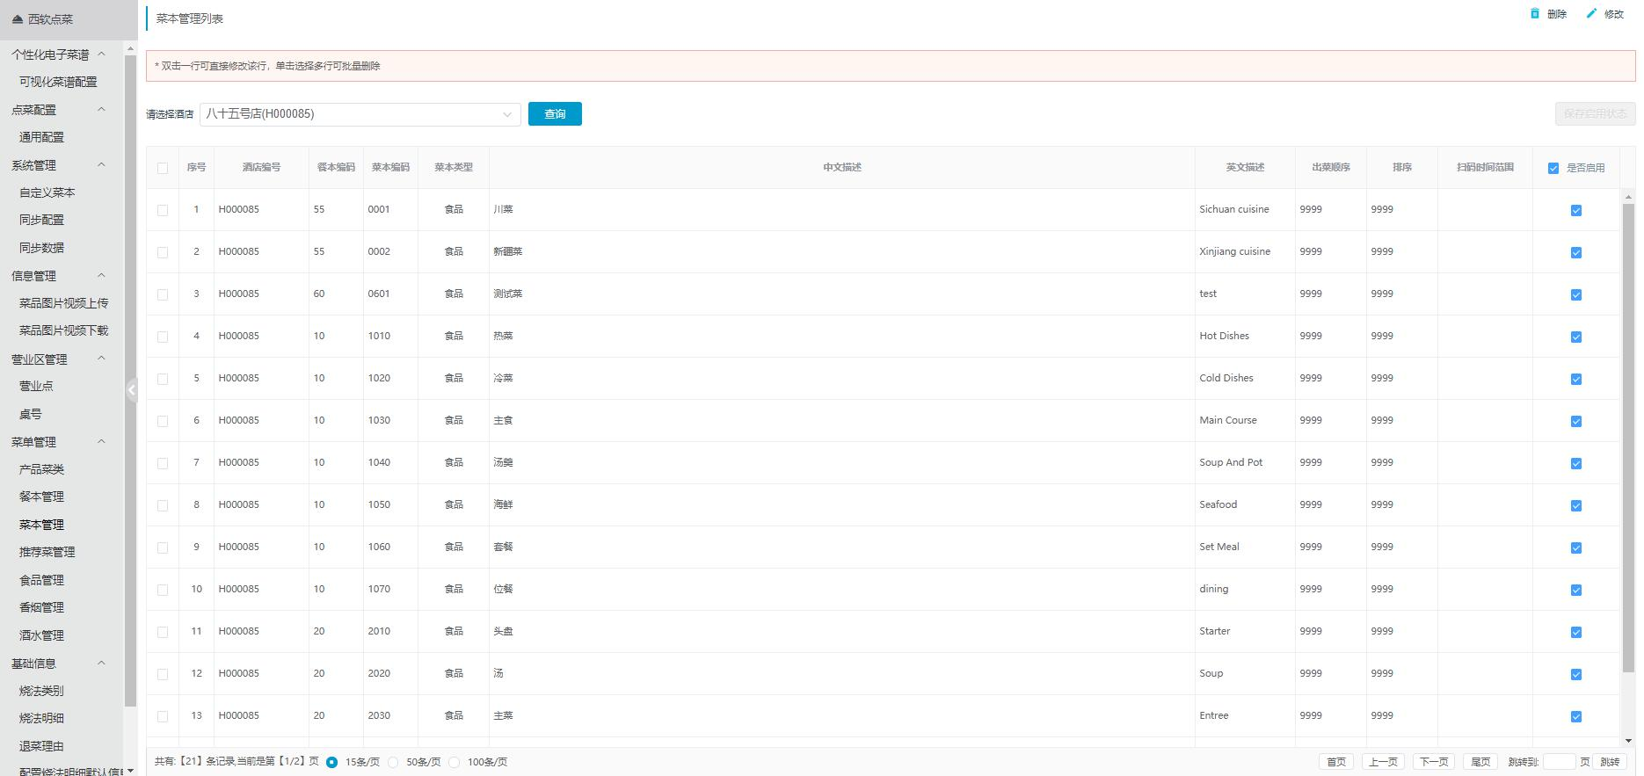Viewport: 1644px width, 776px height.
Task: Open the 食品管理 menu item
Action: pyautogui.click(x=41, y=580)
